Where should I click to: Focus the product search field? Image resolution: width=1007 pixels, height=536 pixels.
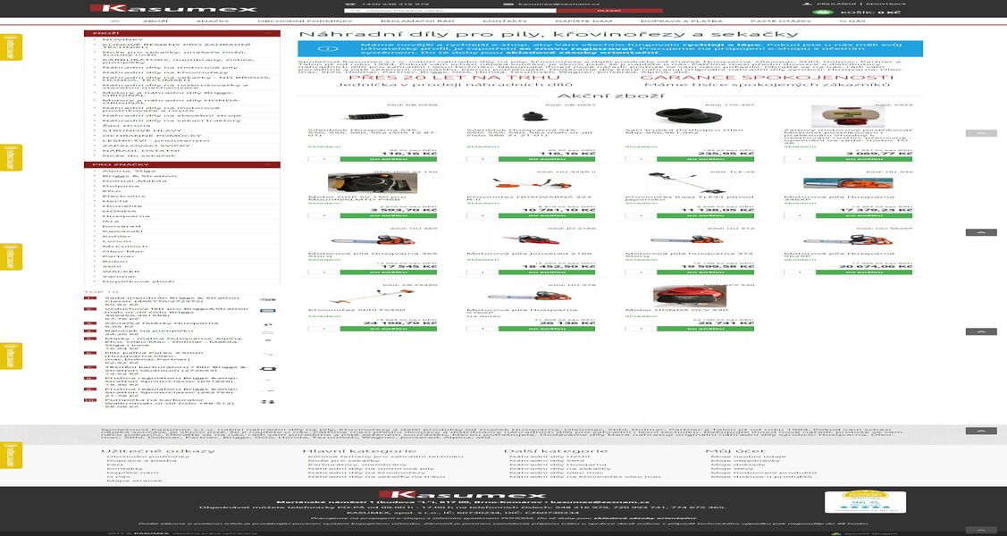pos(449,10)
